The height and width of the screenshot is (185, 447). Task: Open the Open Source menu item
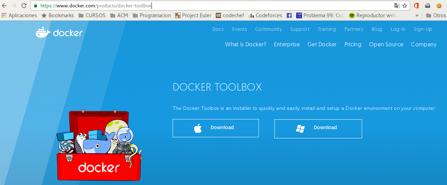tap(386, 44)
